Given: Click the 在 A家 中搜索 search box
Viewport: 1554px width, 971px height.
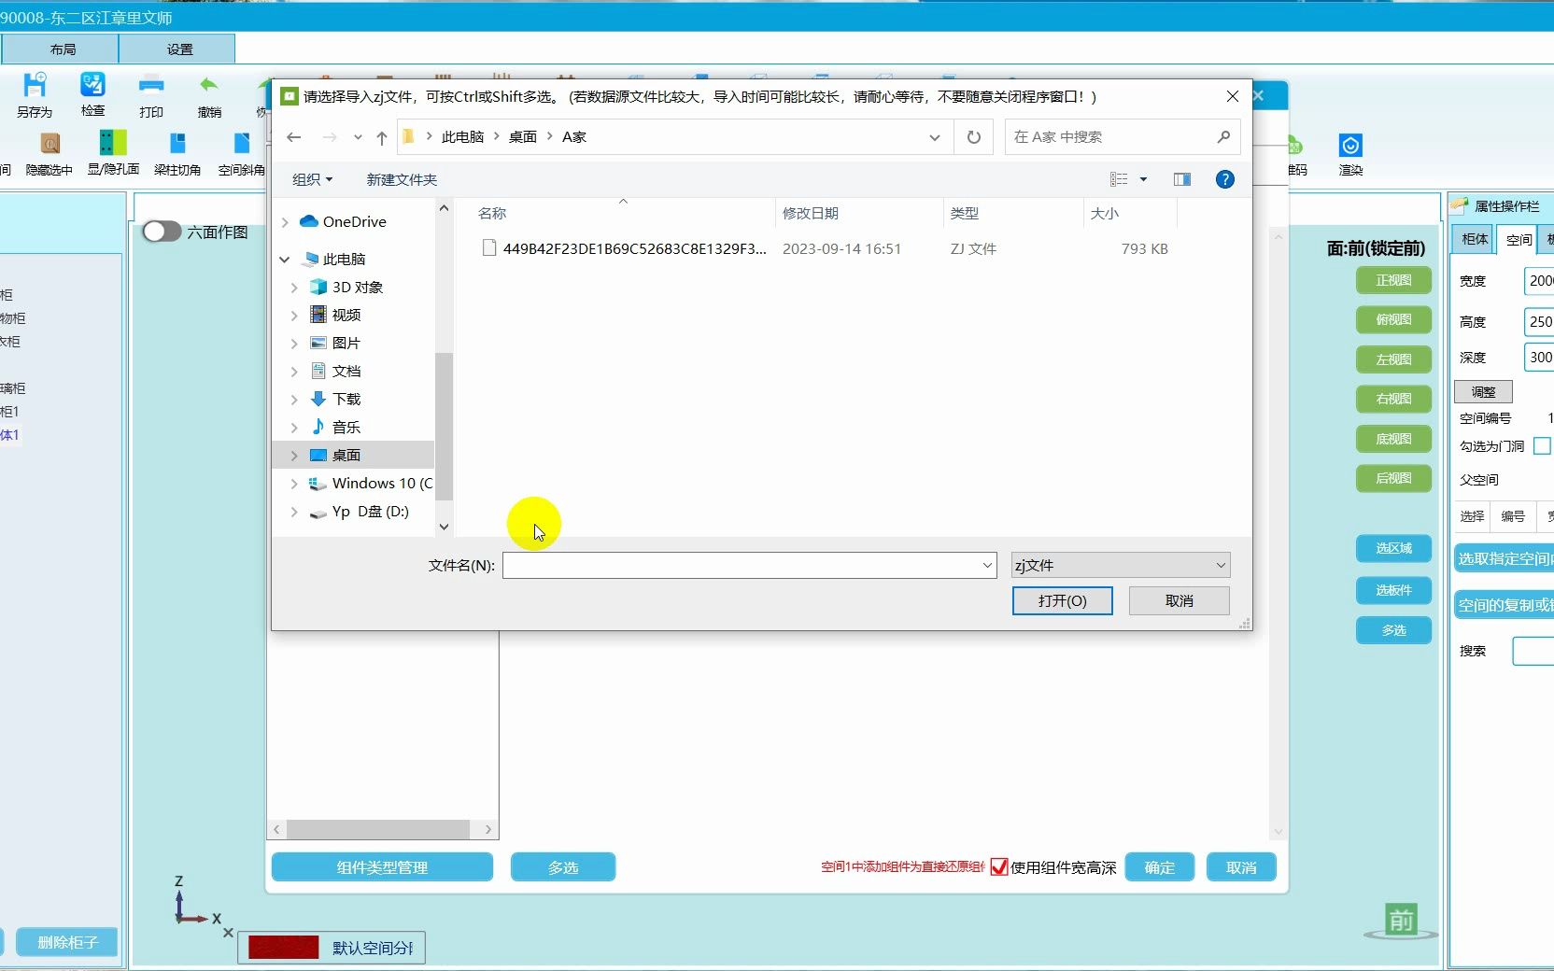Looking at the screenshot, I should coord(1111,137).
